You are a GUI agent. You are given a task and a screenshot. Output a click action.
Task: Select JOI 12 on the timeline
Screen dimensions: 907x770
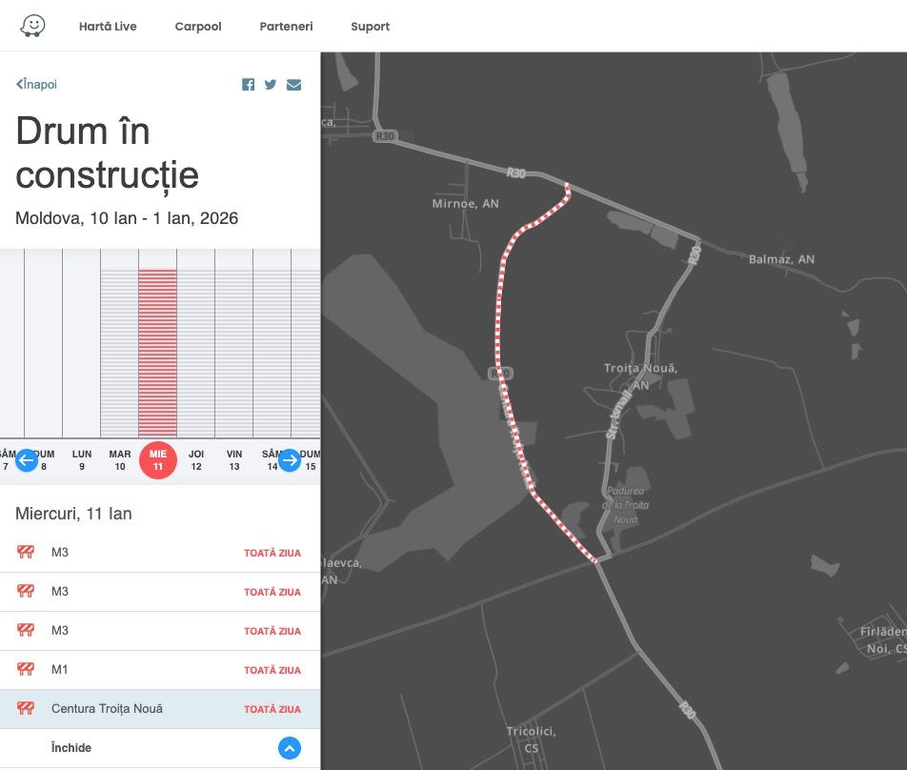(196, 460)
